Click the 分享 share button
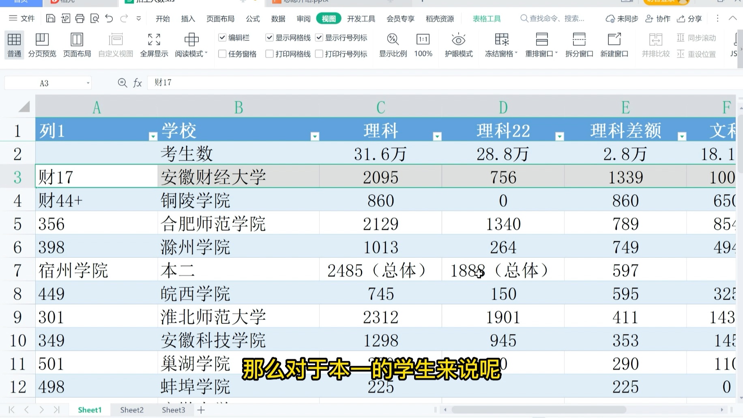 tap(689, 19)
